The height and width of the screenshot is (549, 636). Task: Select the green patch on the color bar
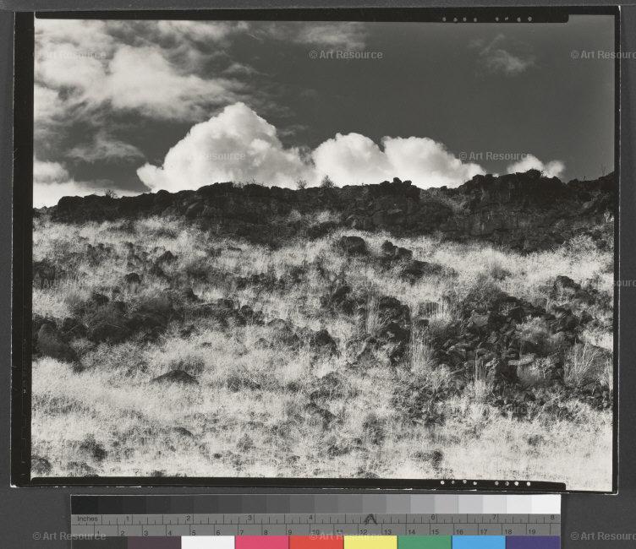tap(425, 542)
